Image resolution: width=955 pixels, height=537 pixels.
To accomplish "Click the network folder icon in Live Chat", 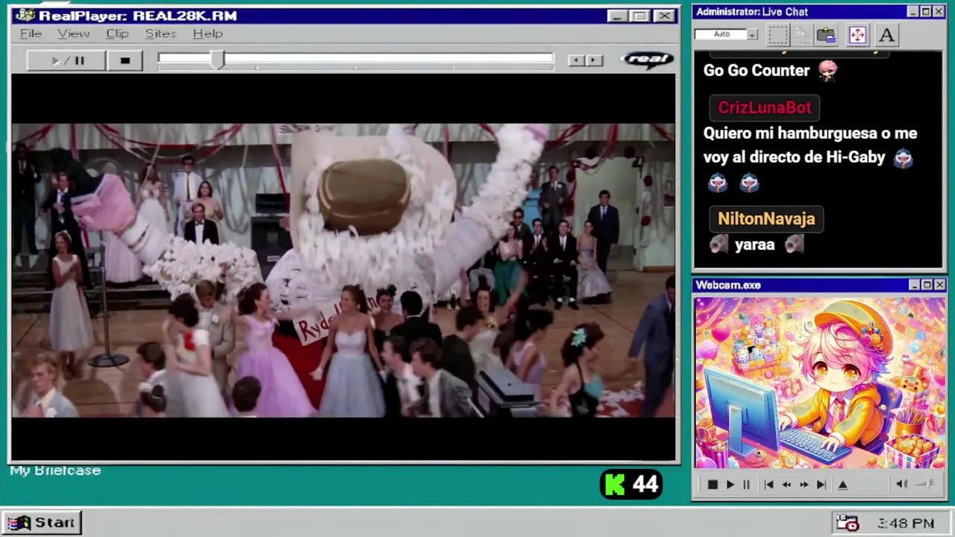I will pos(826,34).
